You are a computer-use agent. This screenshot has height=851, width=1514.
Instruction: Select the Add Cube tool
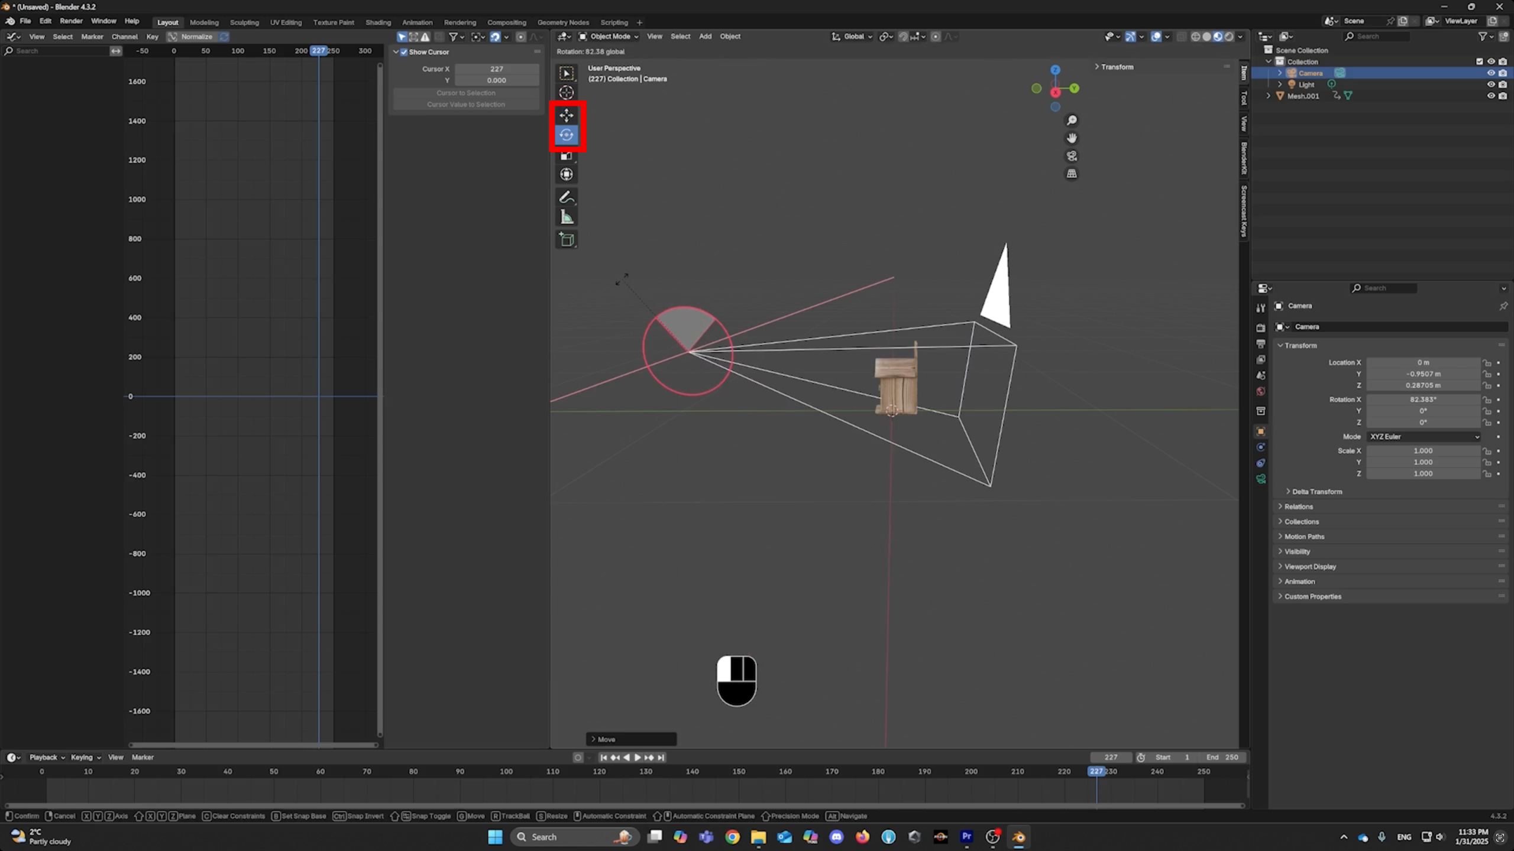566,239
